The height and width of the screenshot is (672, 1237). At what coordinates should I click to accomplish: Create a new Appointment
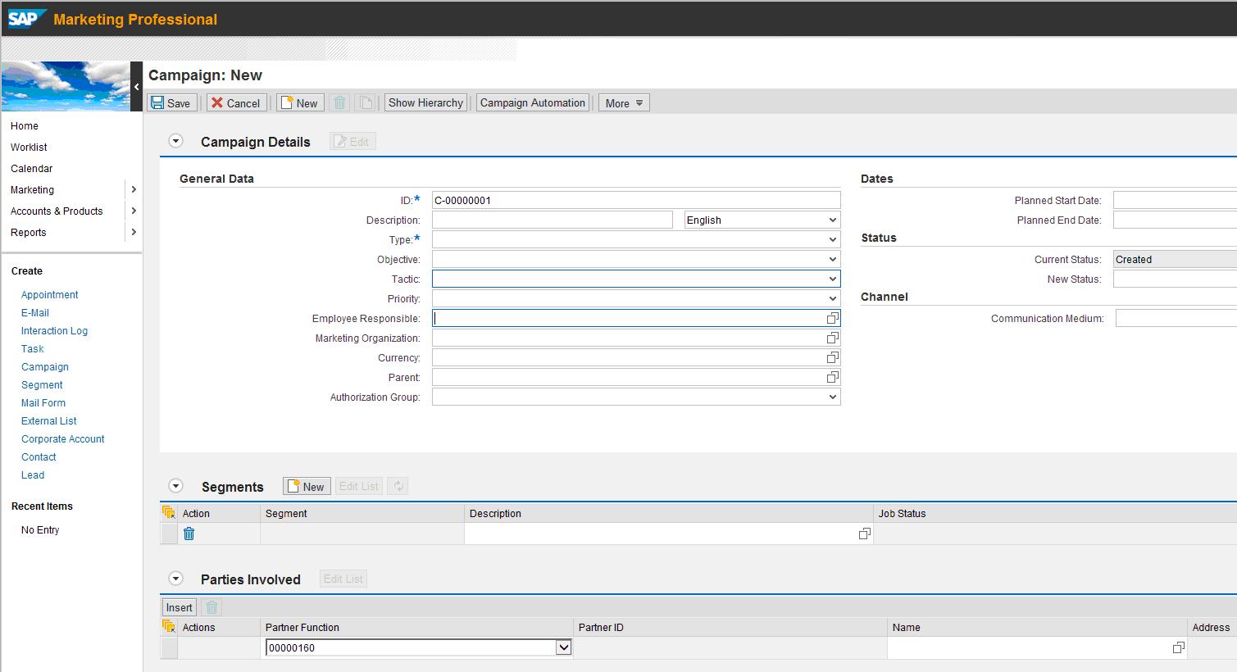point(50,294)
